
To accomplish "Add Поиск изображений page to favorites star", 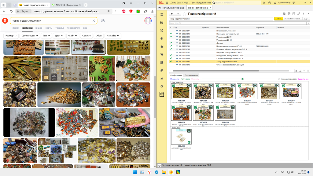I will click(184, 14).
